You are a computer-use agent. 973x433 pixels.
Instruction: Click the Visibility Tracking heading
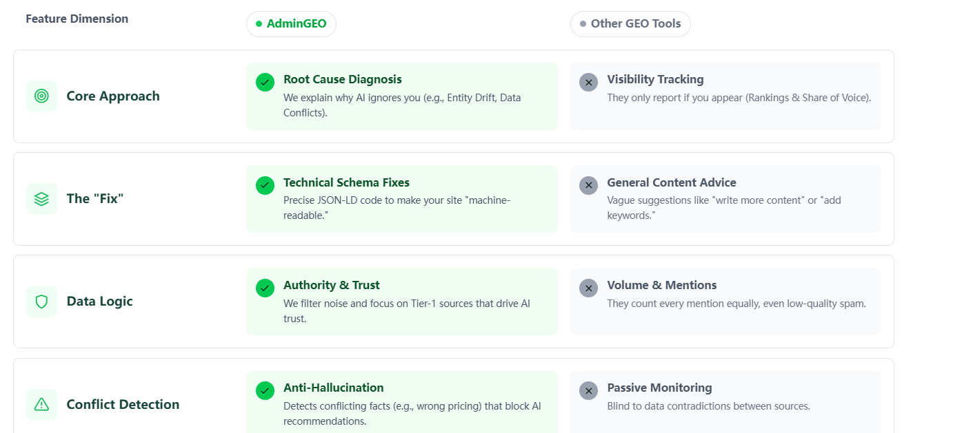(655, 79)
